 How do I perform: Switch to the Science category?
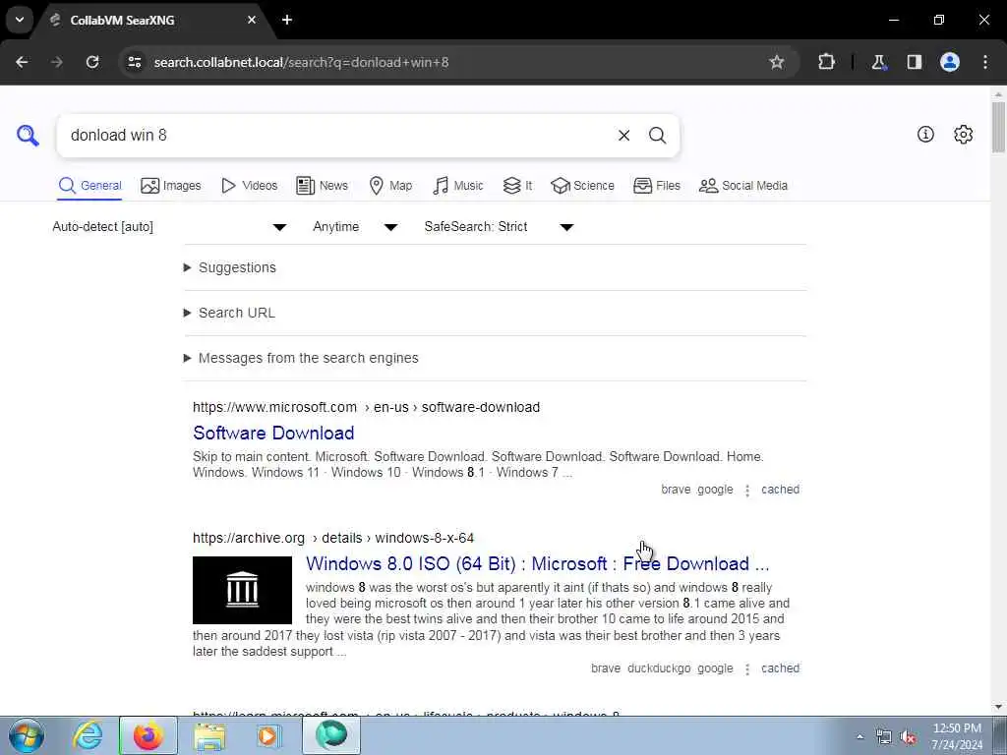click(x=582, y=186)
